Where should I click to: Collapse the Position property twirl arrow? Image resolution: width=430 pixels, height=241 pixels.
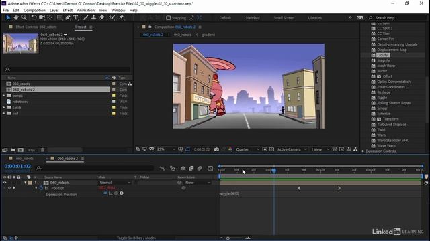click(36, 188)
